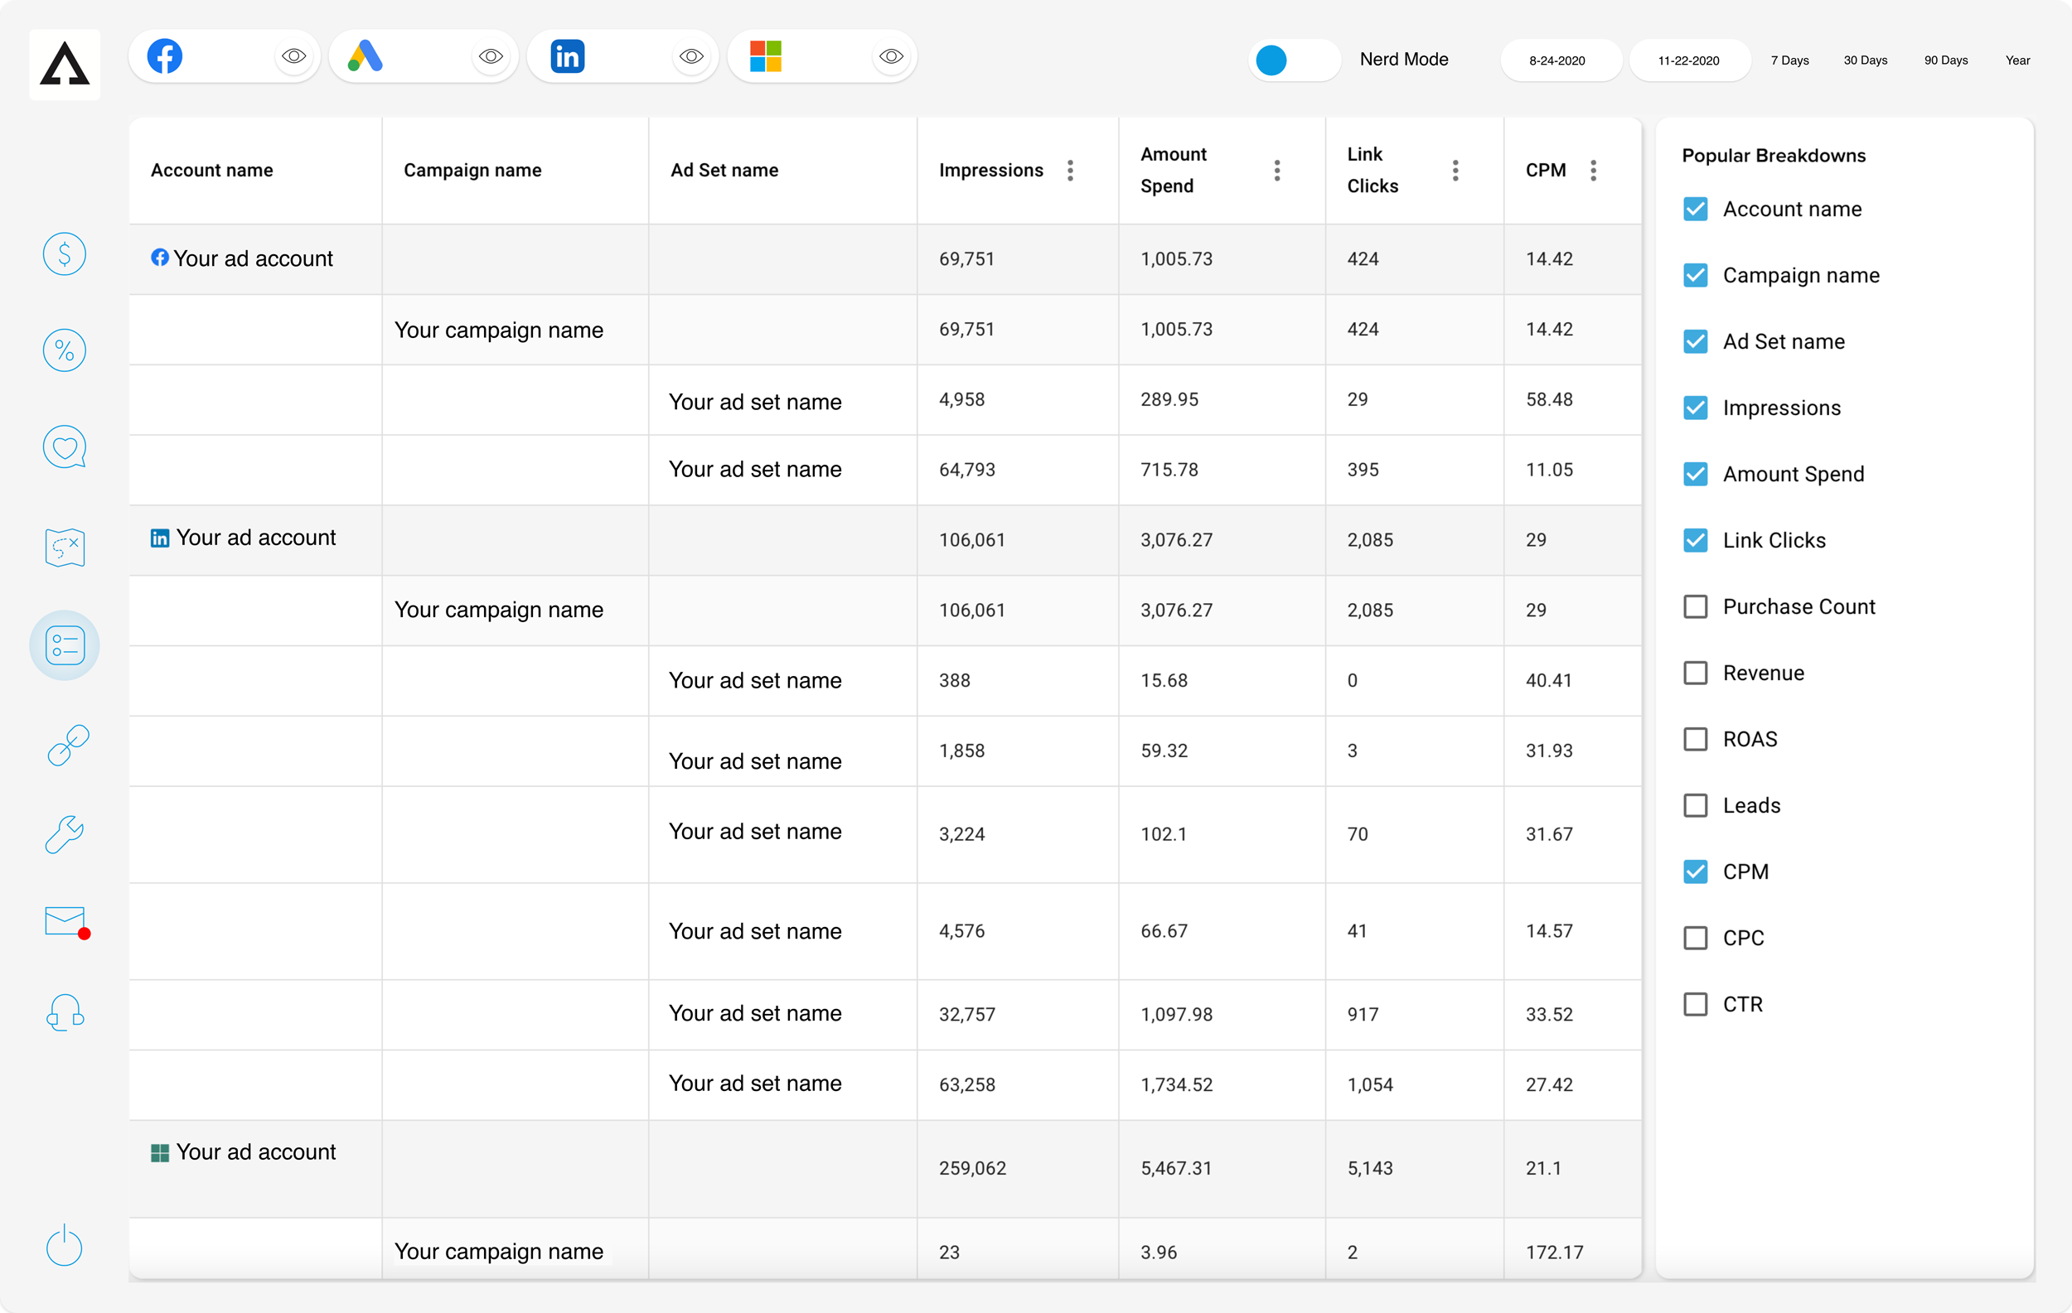Toggle the Nerd Mode switch
Image resolution: width=2072 pixels, height=1313 pixels.
pos(1293,60)
